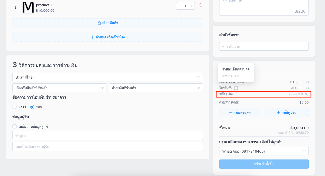Open the เลือกรับสินค้าที่ร้านค้า shipping dropdown

60,88
